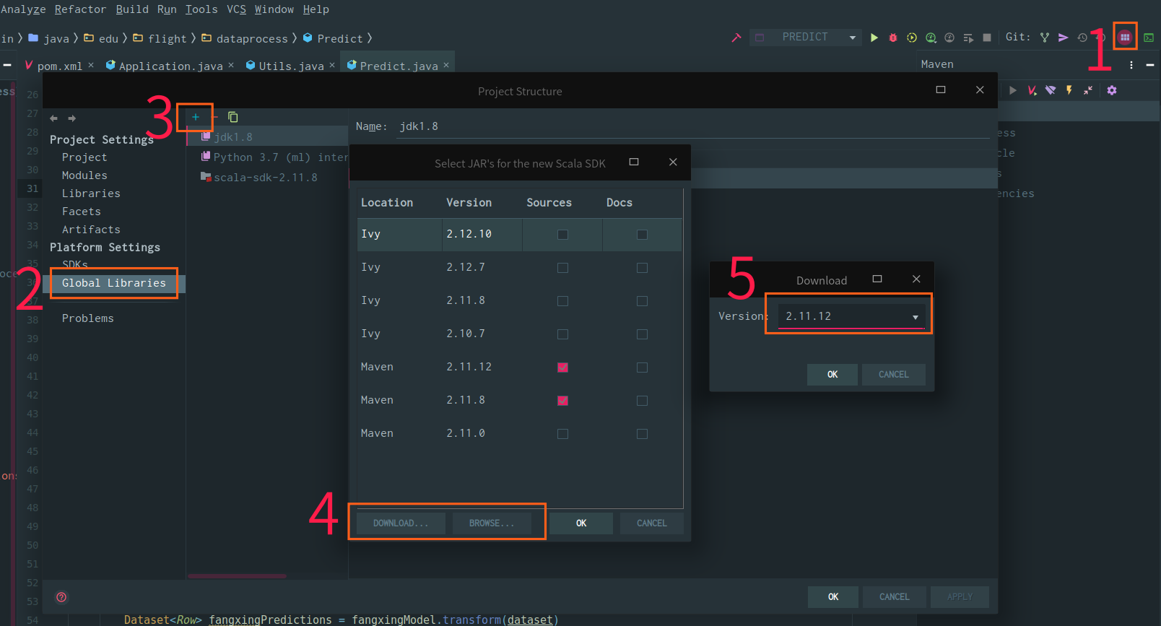Screen dimensions: 1161x626
Task: Click the dataprocess breadcrumb
Action: [252, 39]
